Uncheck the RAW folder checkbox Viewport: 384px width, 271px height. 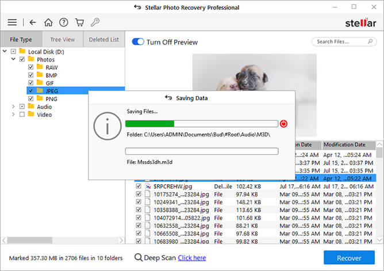click(31, 67)
